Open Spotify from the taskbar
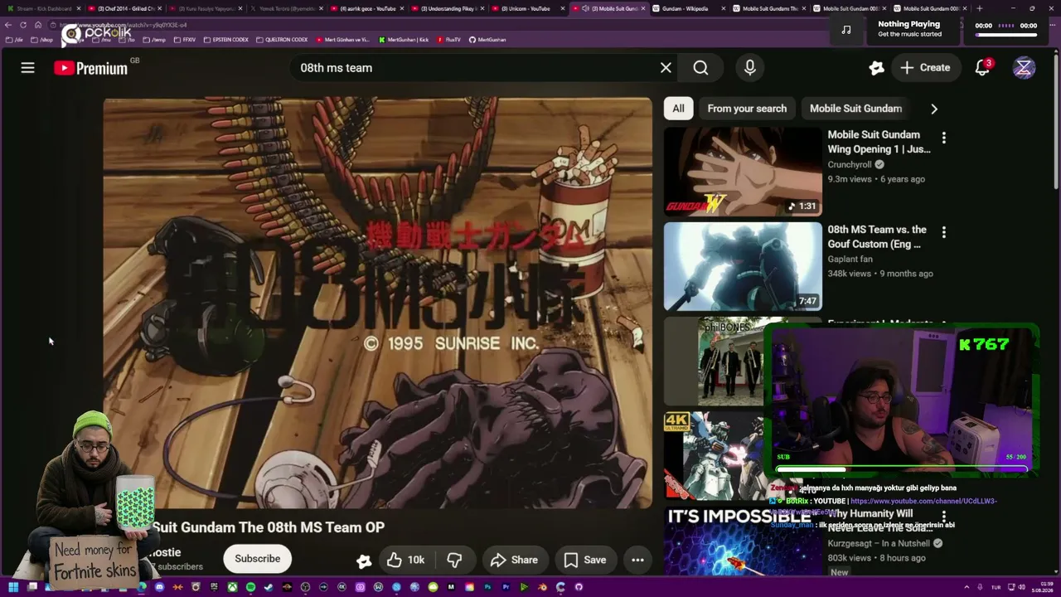The width and height of the screenshot is (1061, 597). coord(250,587)
